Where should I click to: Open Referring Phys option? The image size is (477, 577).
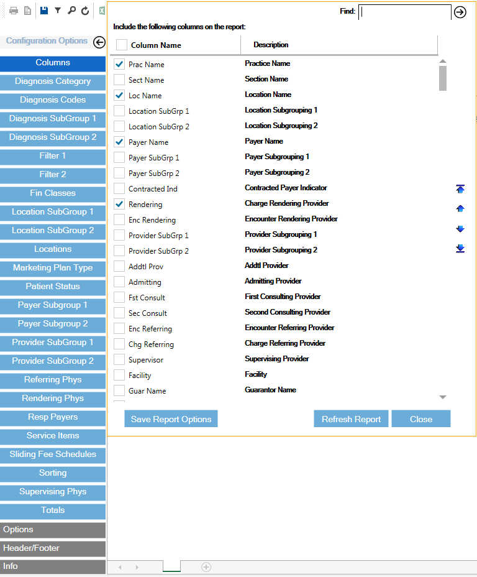[53, 380]
